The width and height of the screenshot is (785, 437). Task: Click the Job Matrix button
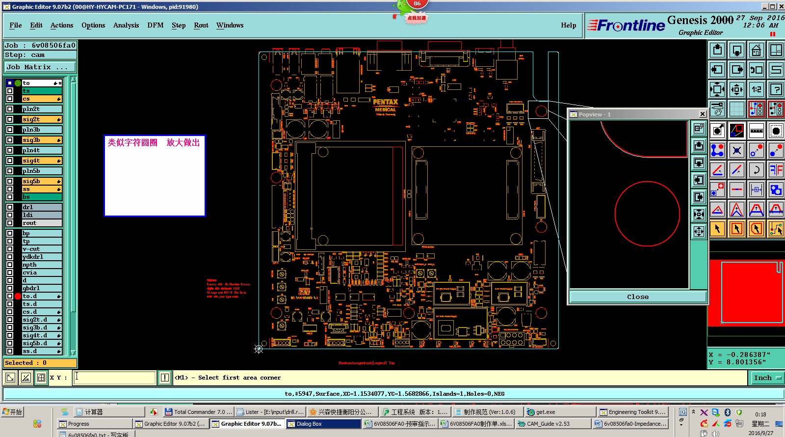(41, 67)
